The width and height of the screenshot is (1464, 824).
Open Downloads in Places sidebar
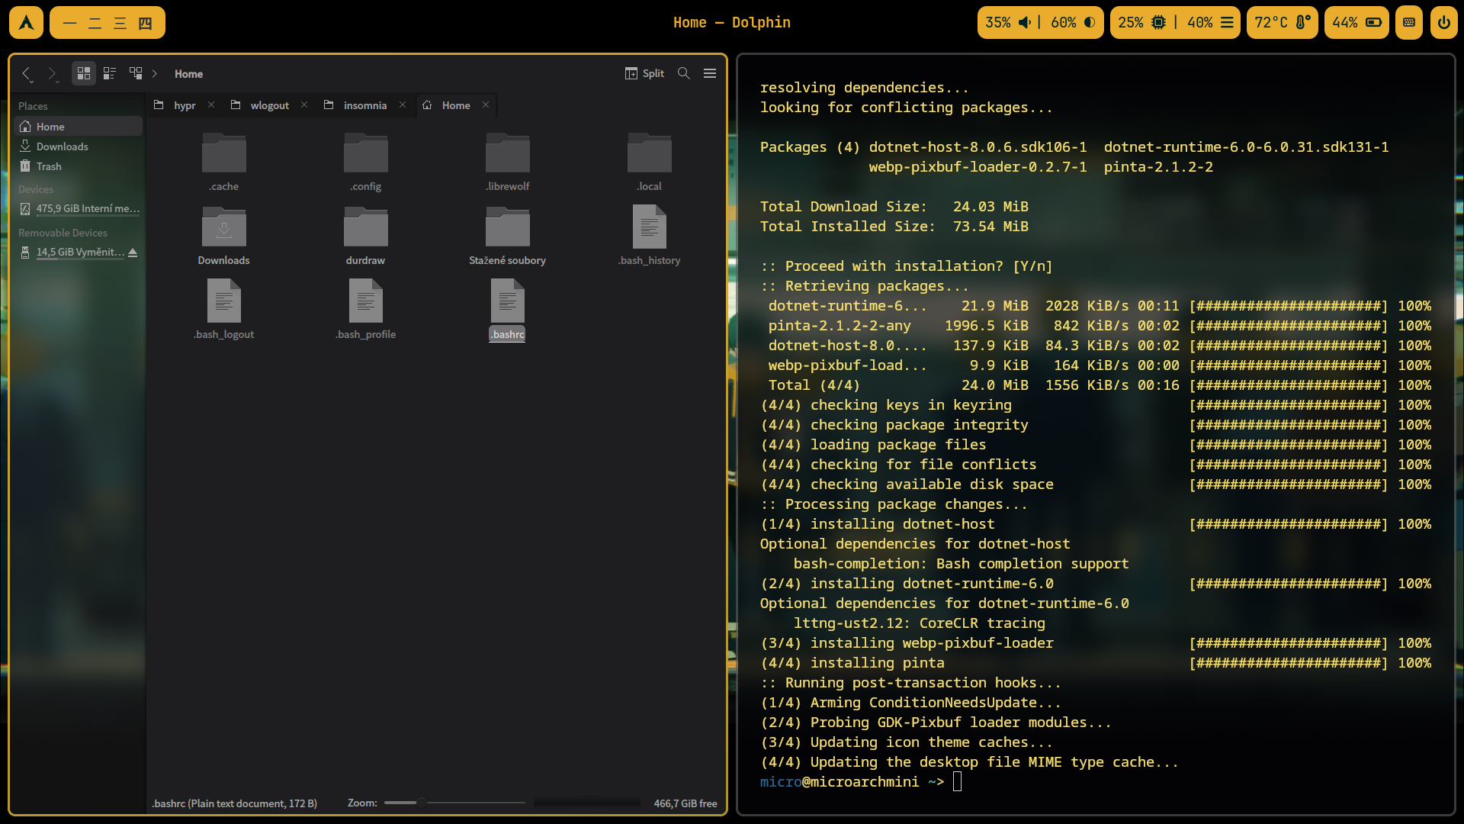(x=62, y=146)
